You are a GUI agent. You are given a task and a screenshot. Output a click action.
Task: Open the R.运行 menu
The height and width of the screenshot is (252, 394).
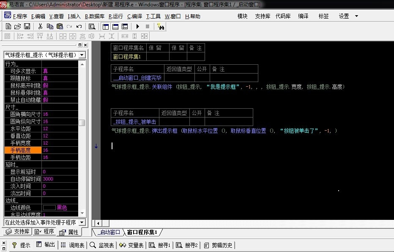[x=115, y=16]
